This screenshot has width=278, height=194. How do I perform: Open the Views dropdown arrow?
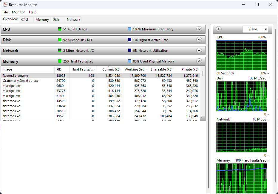click(266, 29)
